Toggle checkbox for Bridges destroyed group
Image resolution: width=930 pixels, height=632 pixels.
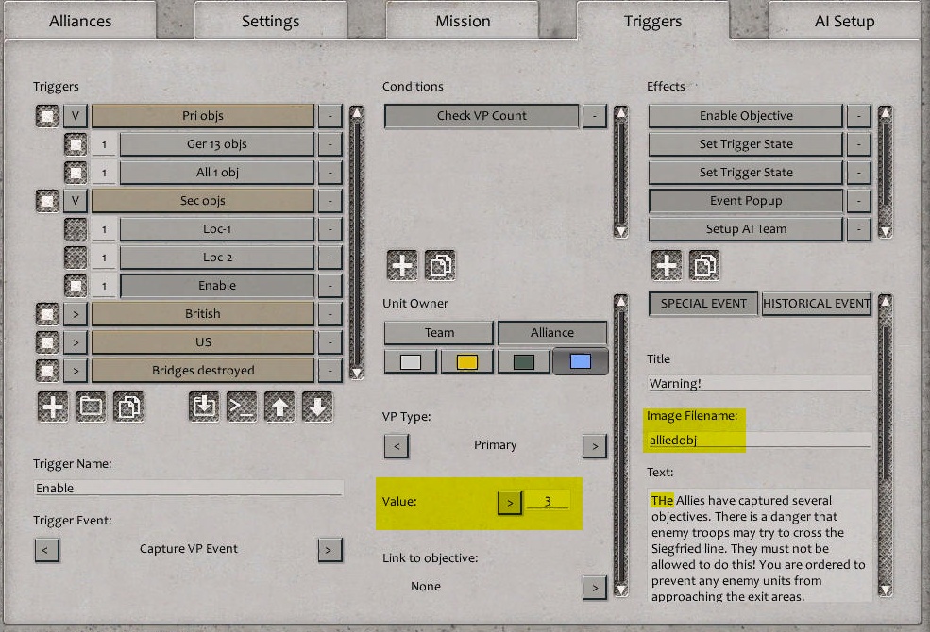47,371
